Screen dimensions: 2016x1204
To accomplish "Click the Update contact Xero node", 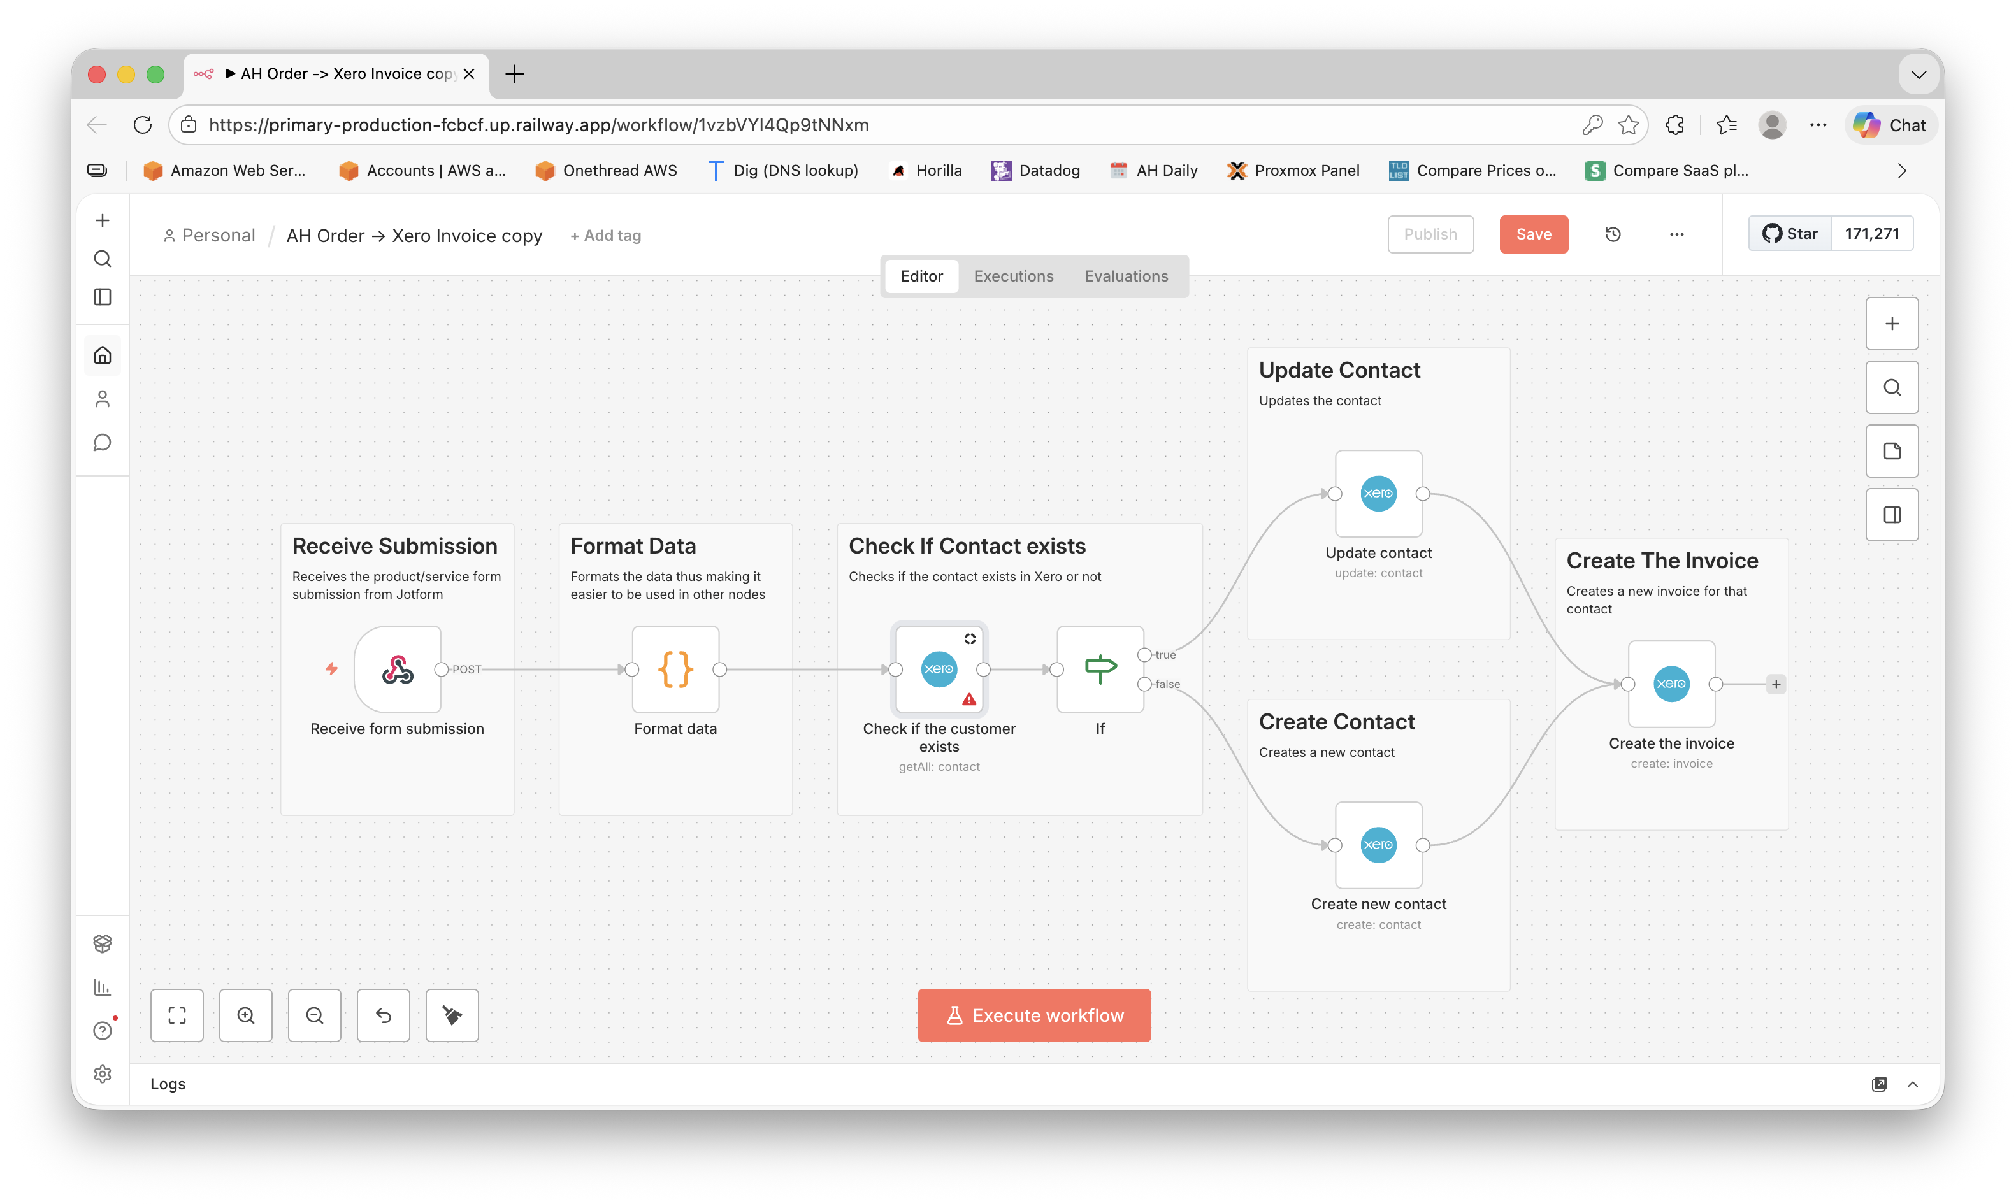I will click(1378, 493).
